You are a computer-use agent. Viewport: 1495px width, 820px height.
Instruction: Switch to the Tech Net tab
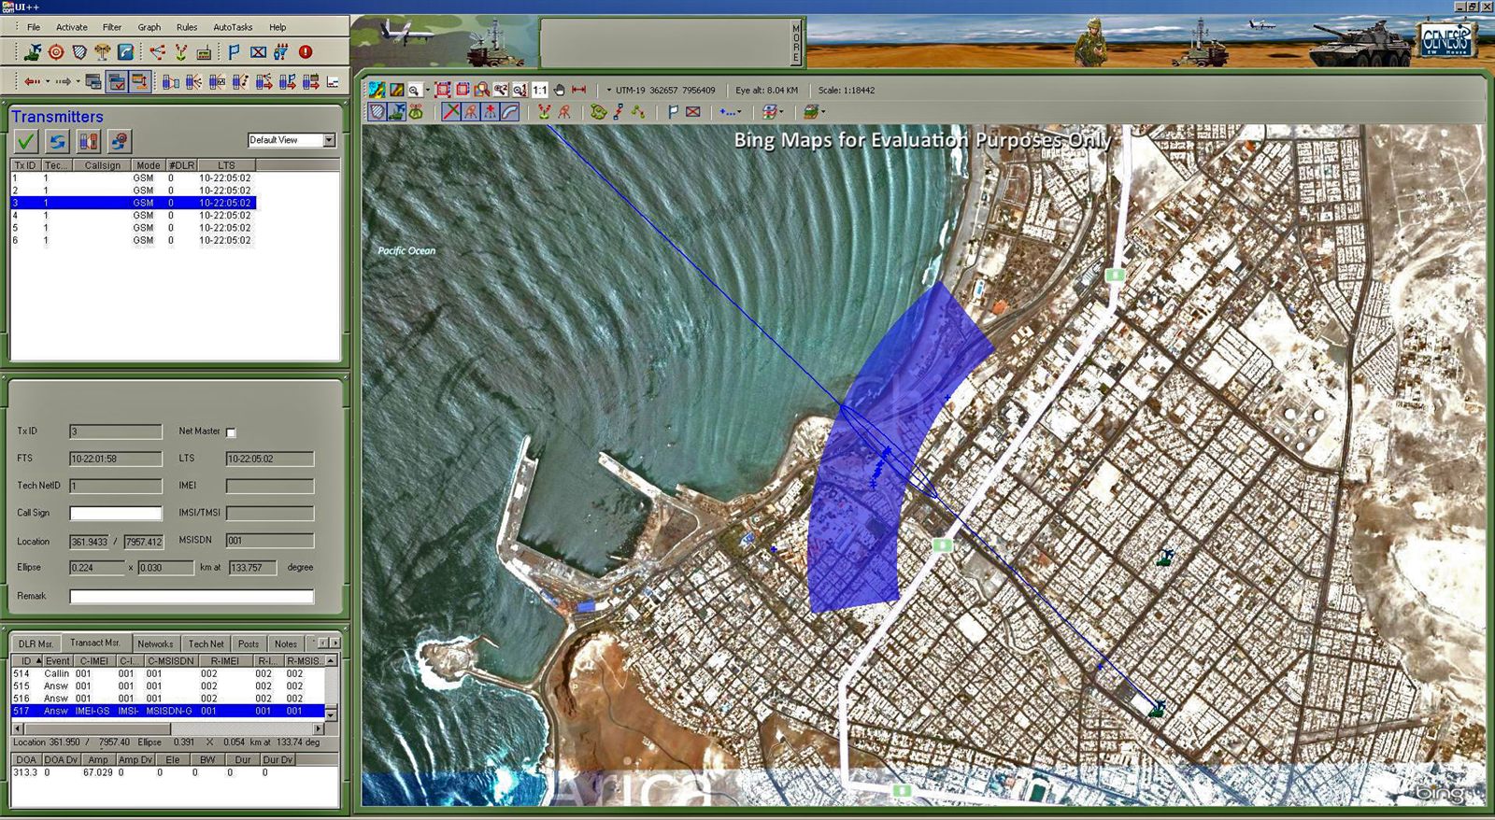click(x=206, y=643)
